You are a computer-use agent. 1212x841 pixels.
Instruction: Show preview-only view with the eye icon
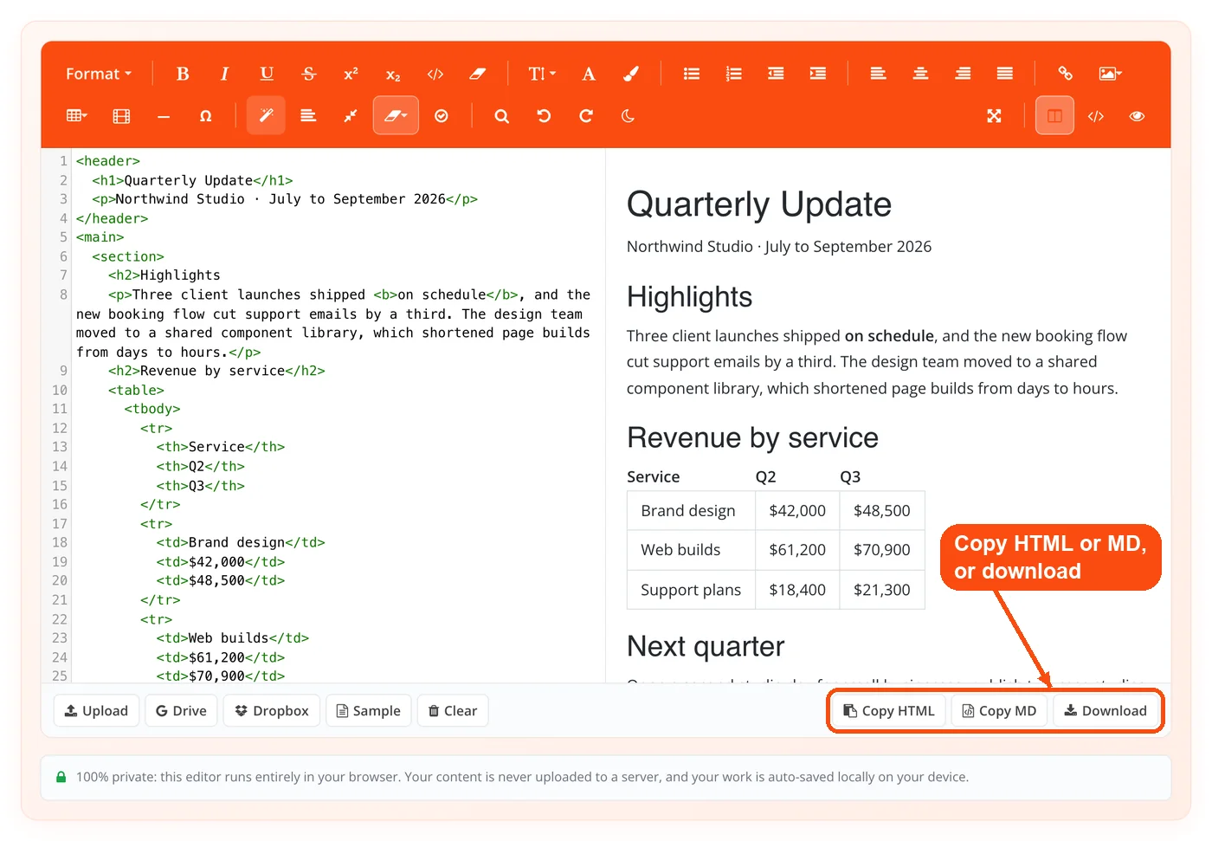coord(1138,116)
